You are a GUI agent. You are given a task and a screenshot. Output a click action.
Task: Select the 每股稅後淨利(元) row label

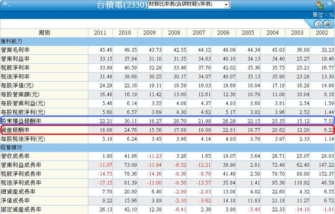(x=23, y=139)
